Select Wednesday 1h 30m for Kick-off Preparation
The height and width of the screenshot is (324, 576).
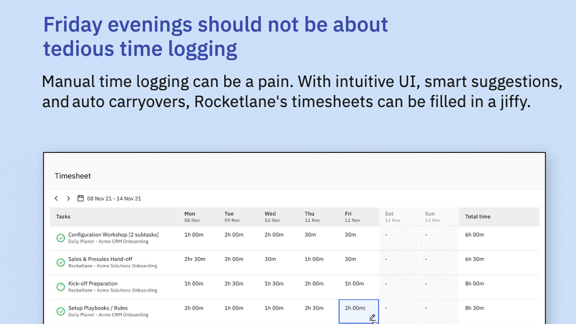pyautogui.click(x=274, y=283)
